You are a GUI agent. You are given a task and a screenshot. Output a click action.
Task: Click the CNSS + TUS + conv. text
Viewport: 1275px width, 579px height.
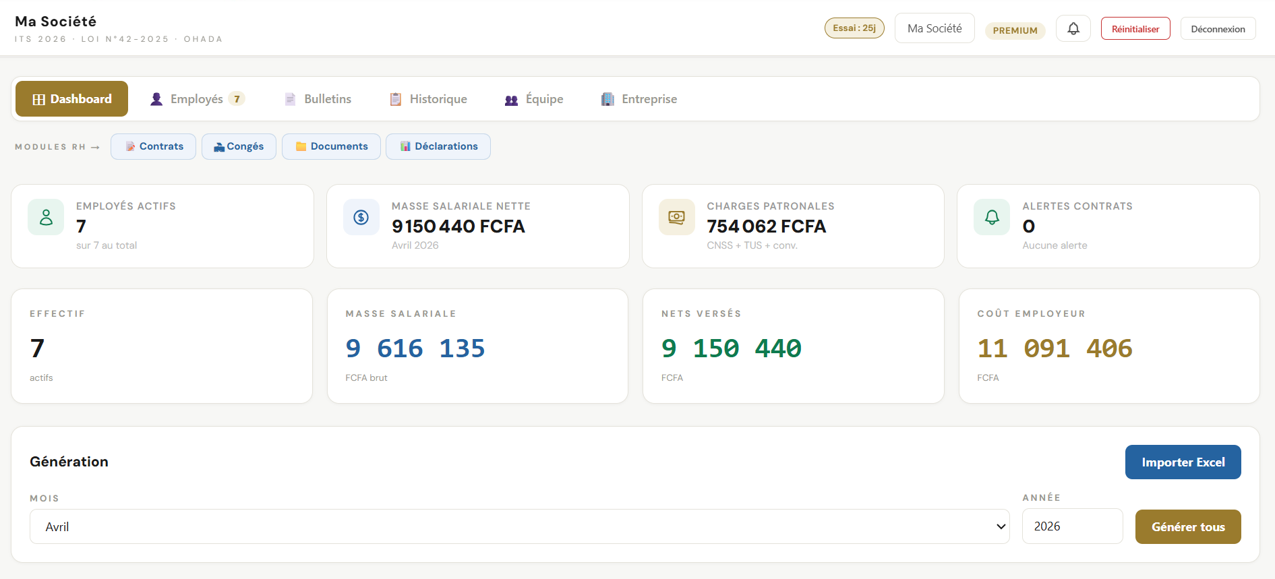(x=752, y=245)
